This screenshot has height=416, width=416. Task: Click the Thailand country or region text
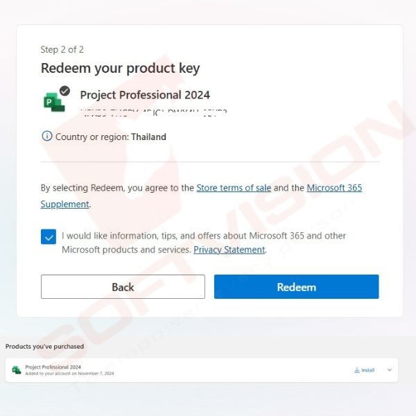click(x=148, y=137)
